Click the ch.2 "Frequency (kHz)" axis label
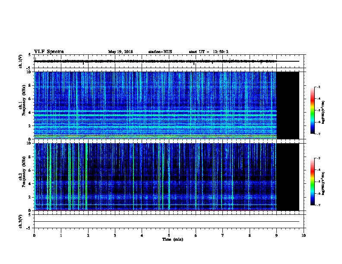The height and width of the screenshot is (264, 342). tap(24, 172)
